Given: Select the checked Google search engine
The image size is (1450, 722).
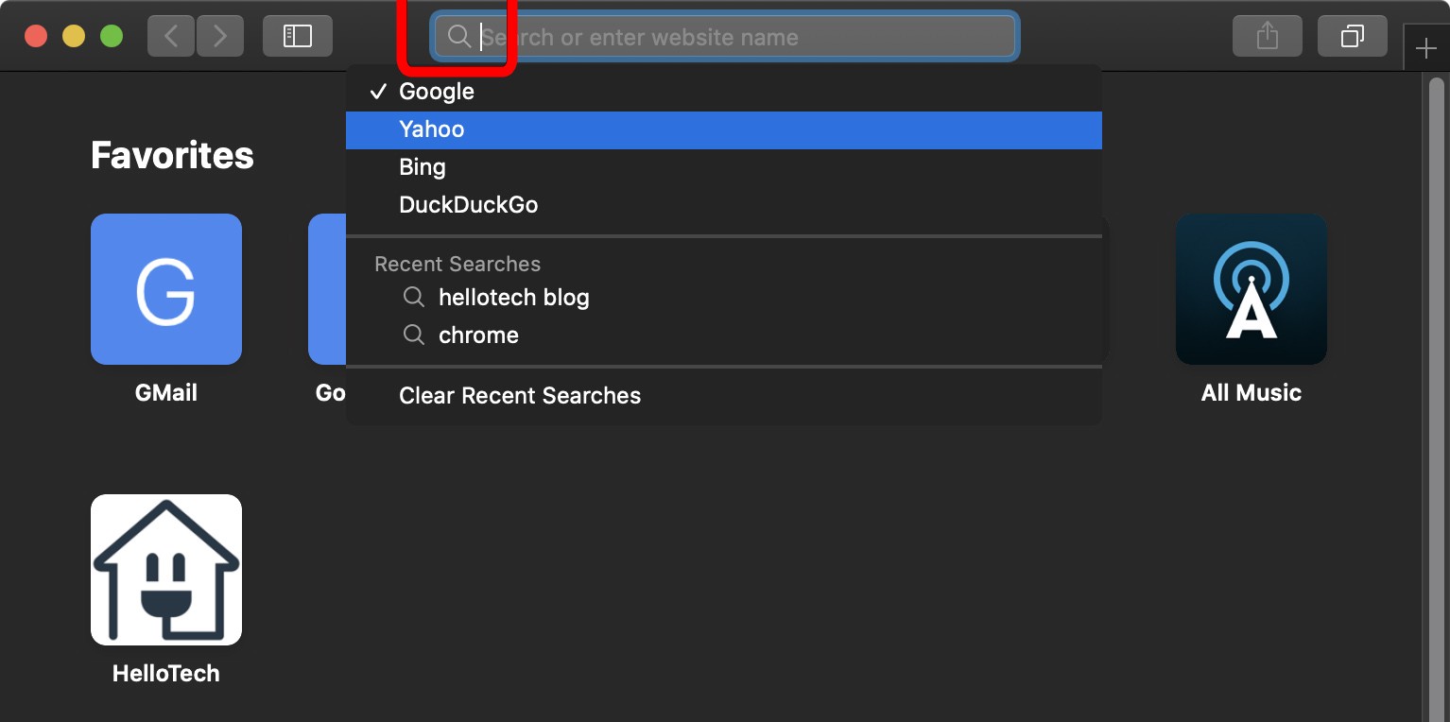Looking at the screenshot, I should pyautogui.click(x=437, y=92).
